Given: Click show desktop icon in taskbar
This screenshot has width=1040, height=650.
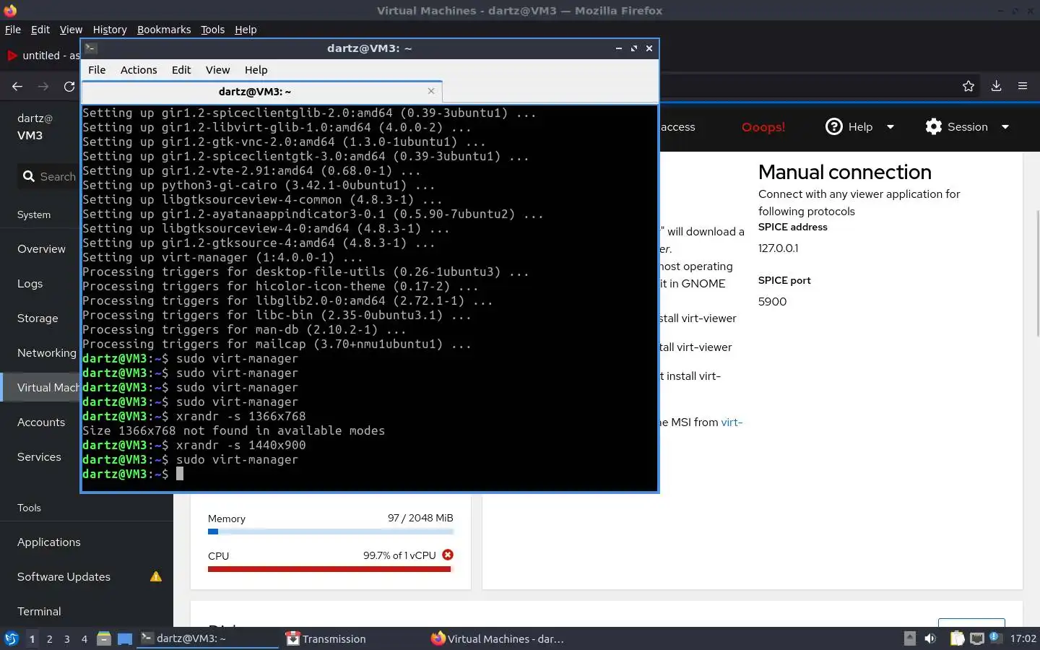Looking at the screenshot, I should 125,638.
